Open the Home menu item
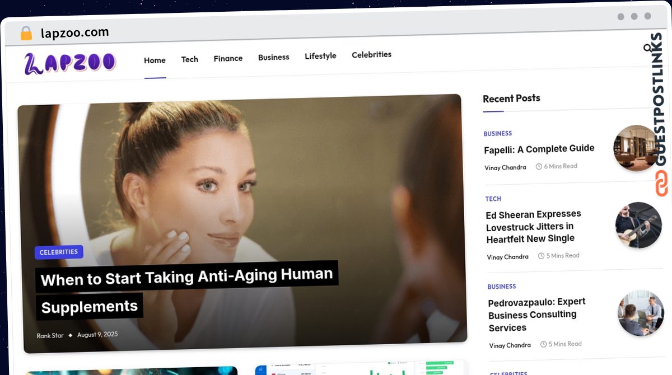The height and width of the screenshot is (375, 672). (x=155, y=60)
